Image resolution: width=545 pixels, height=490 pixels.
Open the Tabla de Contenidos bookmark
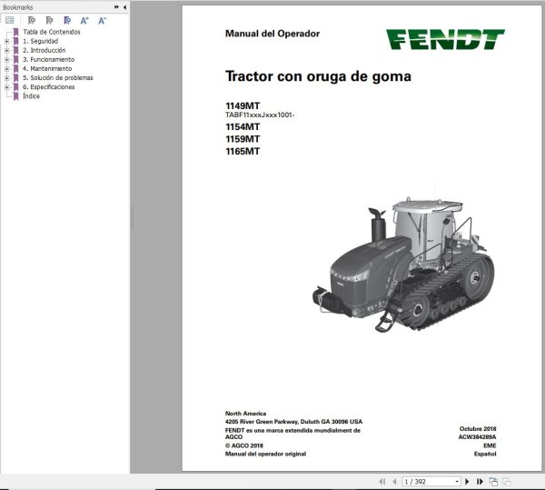coord(52,32)
